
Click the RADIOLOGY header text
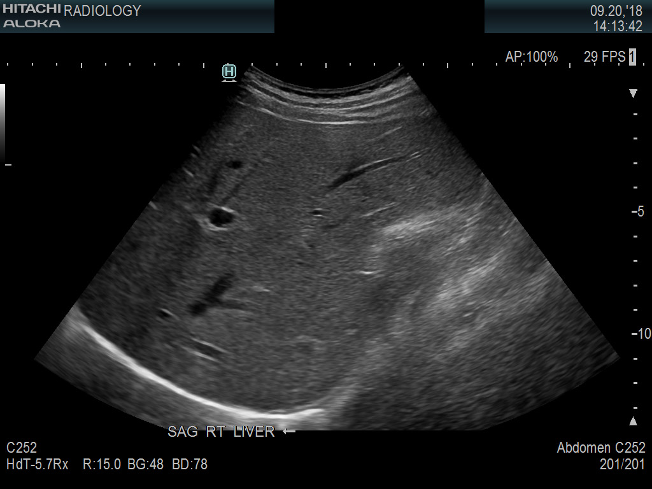click(103, 11)
